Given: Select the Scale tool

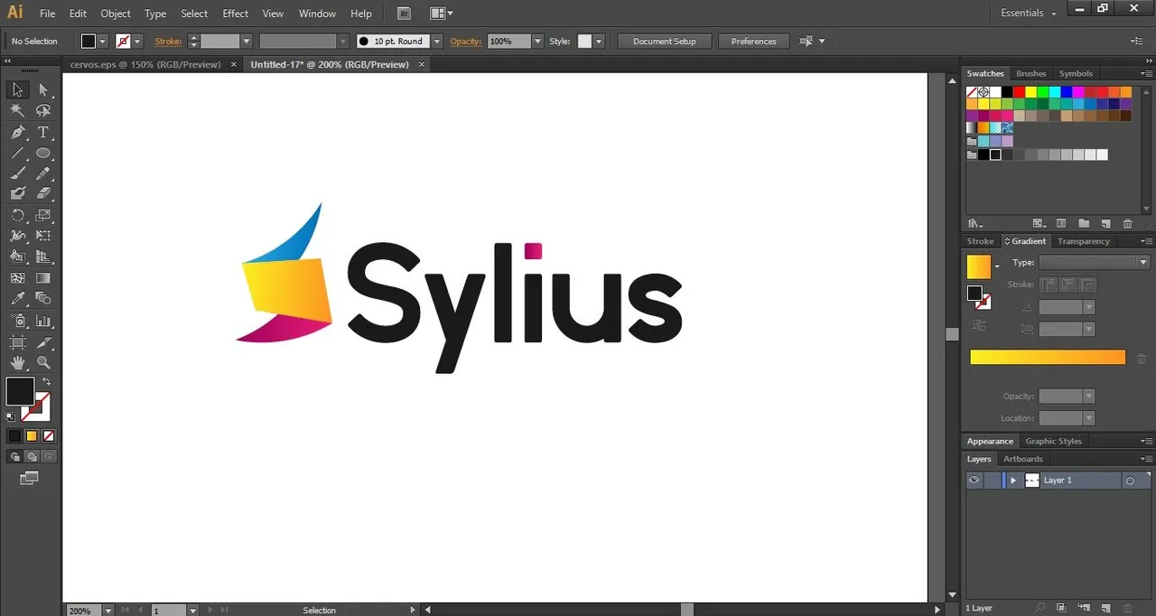Looking at the screenshot, I should [x=43, y=215].
